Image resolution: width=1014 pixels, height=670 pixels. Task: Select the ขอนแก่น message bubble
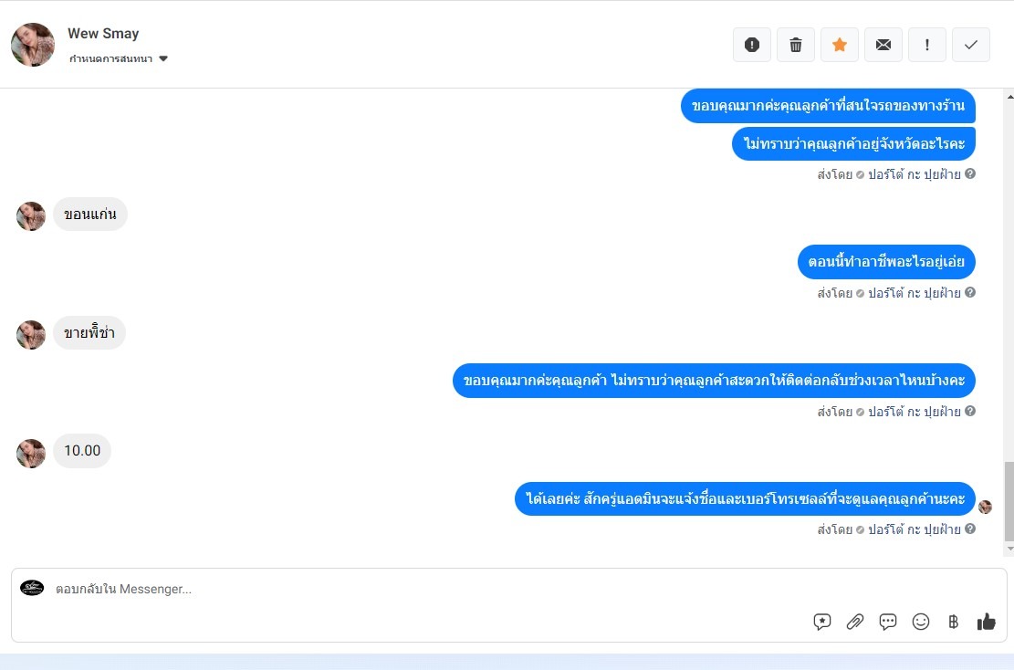click(x=90, y=215)
